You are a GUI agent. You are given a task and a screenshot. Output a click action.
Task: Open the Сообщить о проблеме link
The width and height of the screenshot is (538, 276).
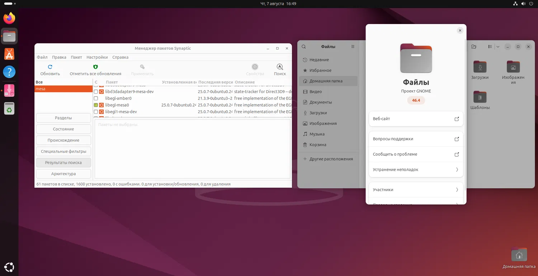416,154
